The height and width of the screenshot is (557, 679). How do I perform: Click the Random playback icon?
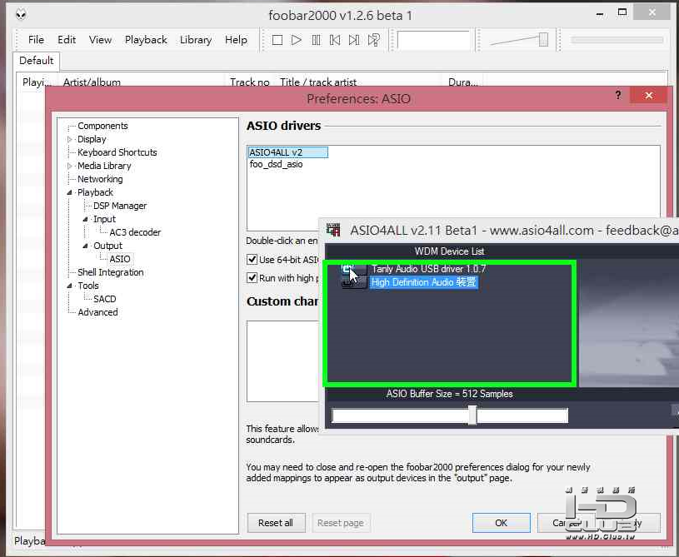[374, 40]
